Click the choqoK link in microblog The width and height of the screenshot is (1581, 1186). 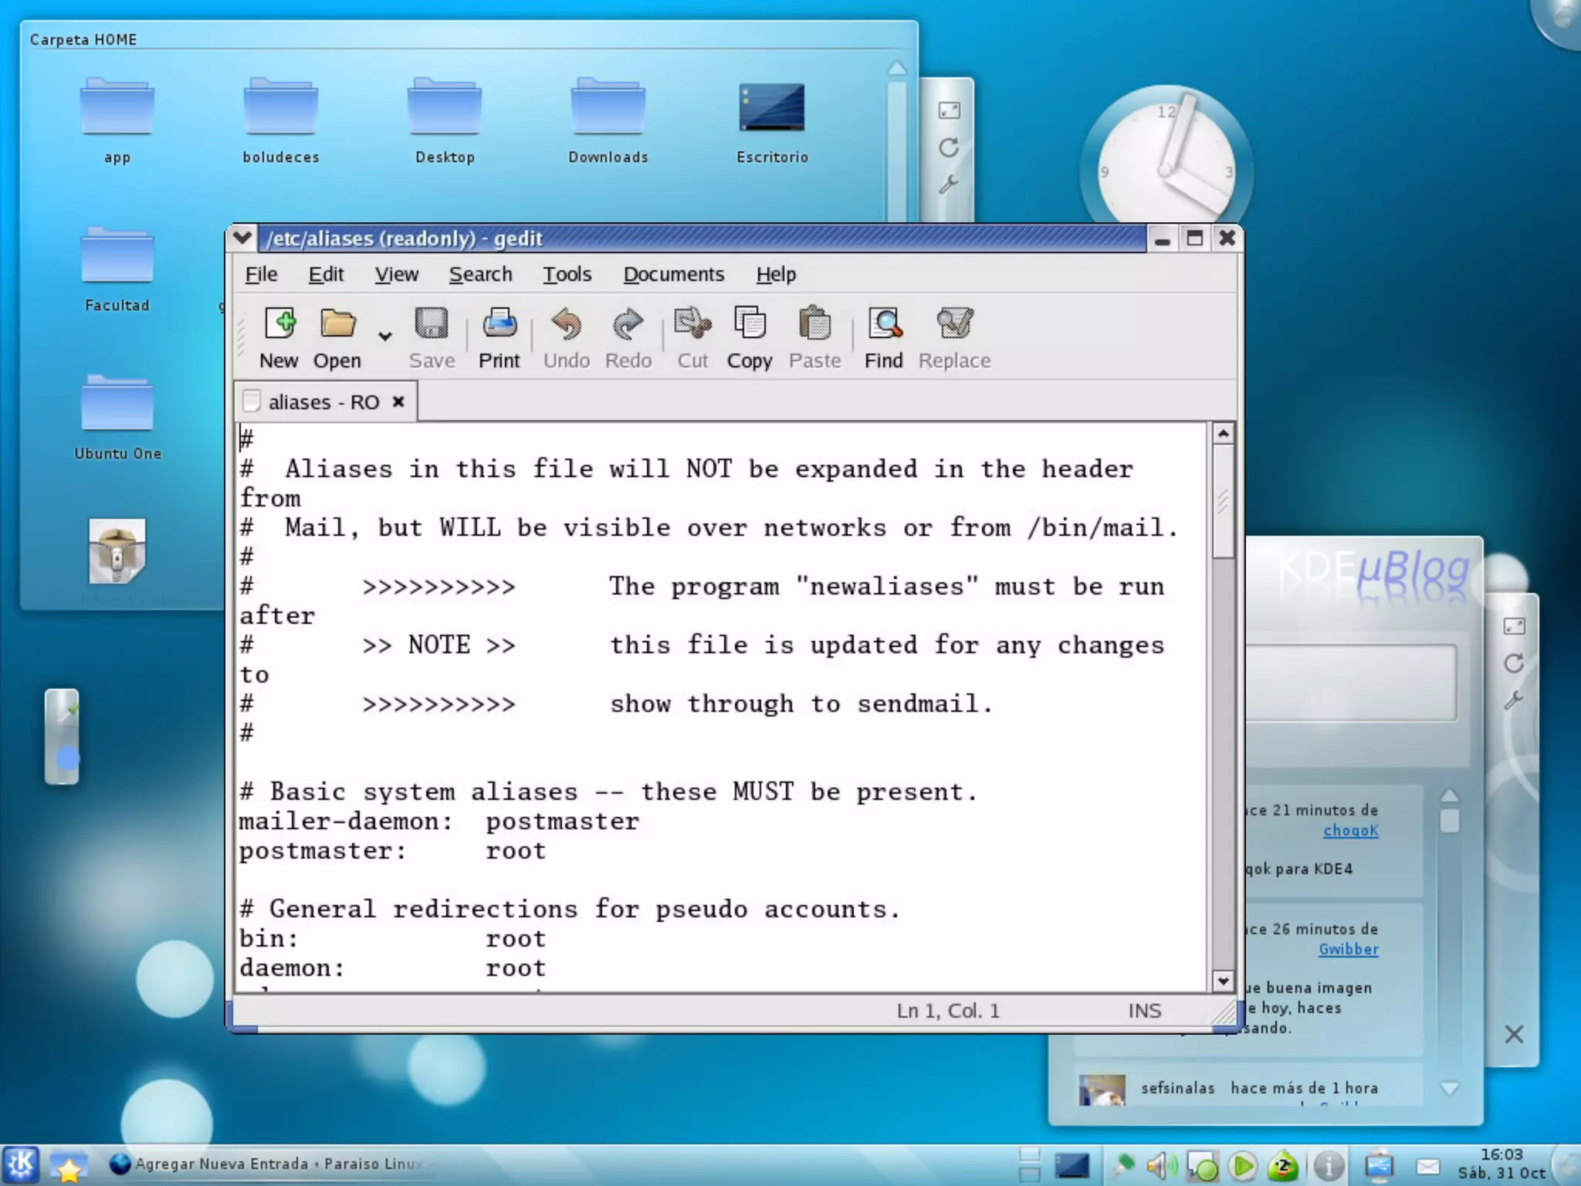tap(1350, 831)
